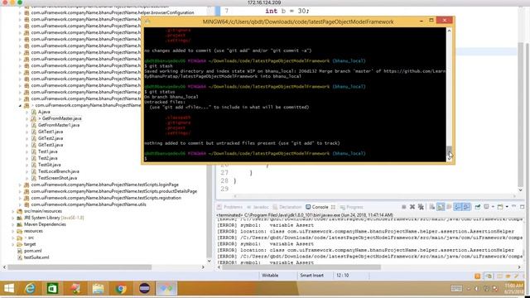
Task: Open Google Chrome from taskbar
Action: point(121,289)
